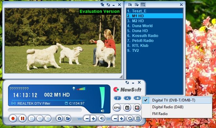Click the antenna signal icon above the time
The width and height of the screenshot is (216, 128).
[74, 89]
